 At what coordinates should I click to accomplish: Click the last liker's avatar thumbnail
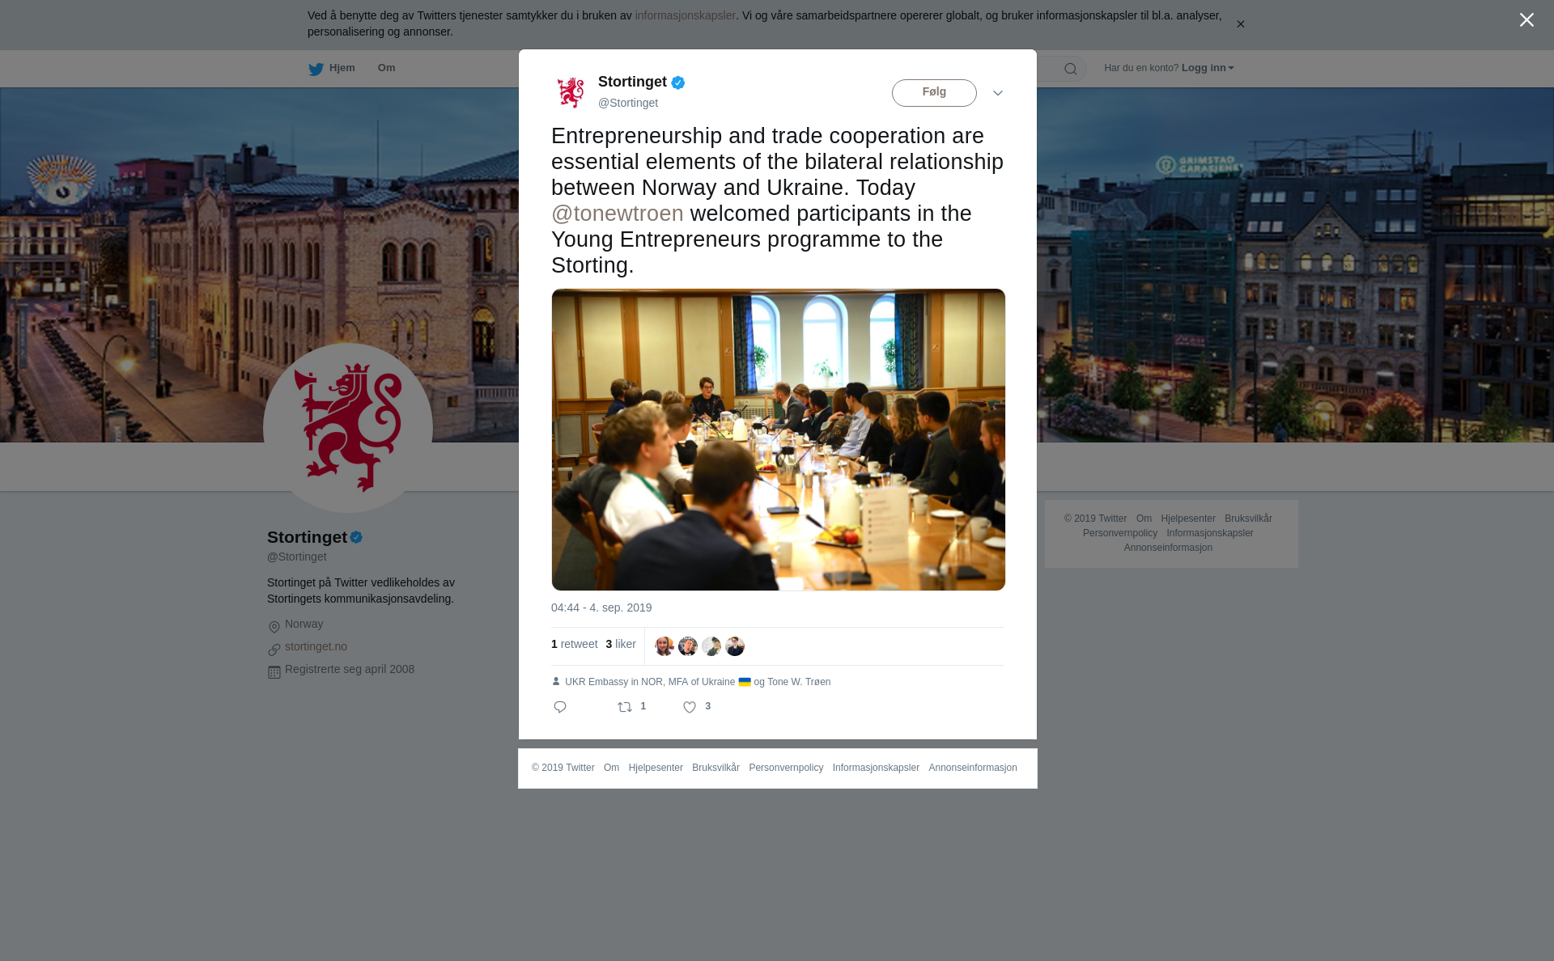(735, 646)
